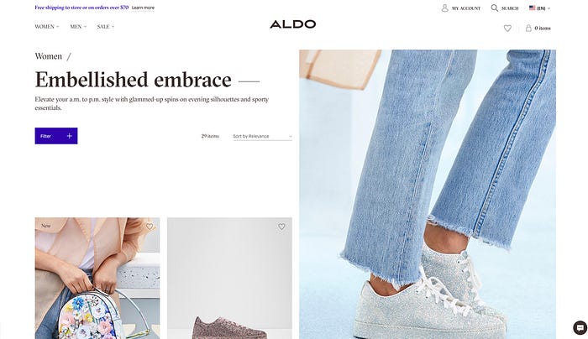This screenshot has width=588, height=339.
Task: Open the floral backpack product thumbnail
Action: click(97, 279)
